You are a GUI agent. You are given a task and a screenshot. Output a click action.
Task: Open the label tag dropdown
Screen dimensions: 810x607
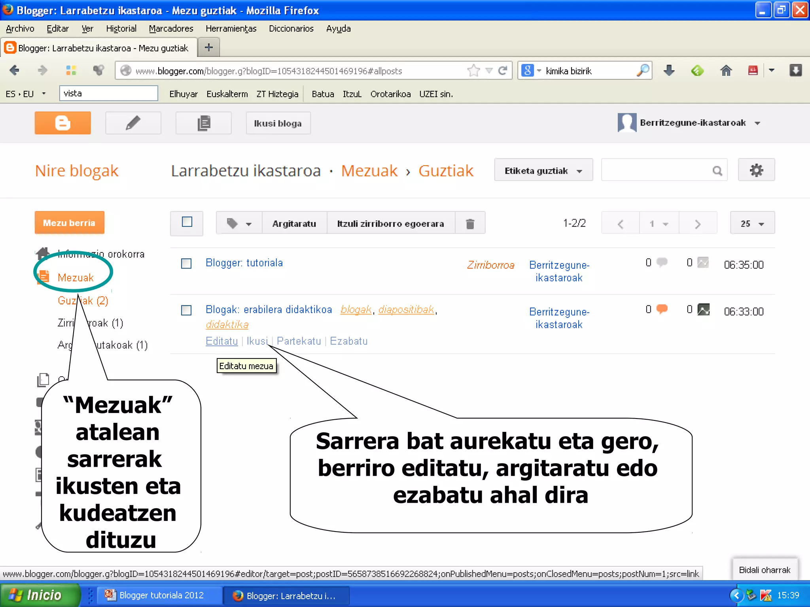coord(239,223)
